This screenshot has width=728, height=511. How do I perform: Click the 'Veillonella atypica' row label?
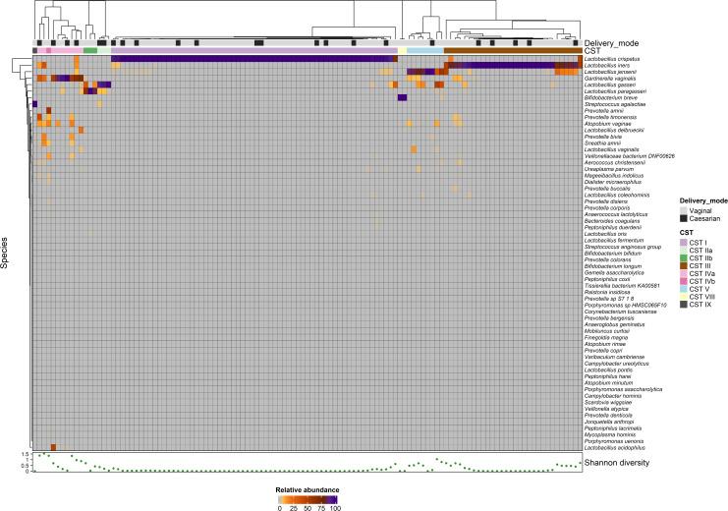coord(606,409)
